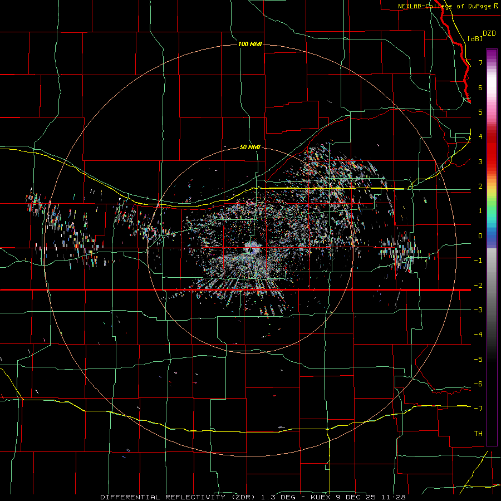Click the -5 value on the scale
This screenshot has width=501, height=501.
[x=478, y=359]
